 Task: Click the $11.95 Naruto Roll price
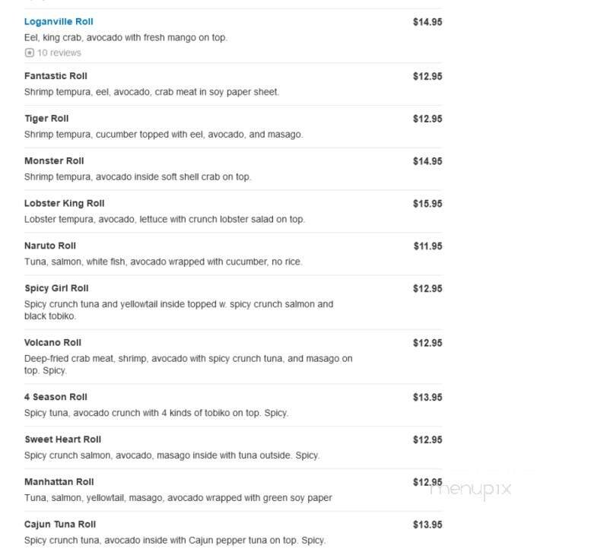427,246
